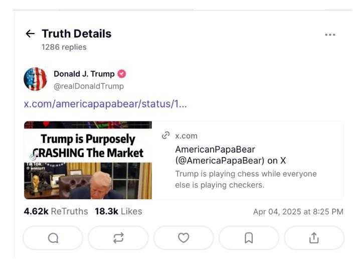Bookmark this truth post
Screen dimensions: 363x262
point(249,238)
